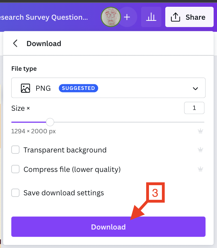Open the analytics bar chart icon
217x248 pixels.
pos(151,17)
